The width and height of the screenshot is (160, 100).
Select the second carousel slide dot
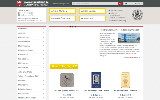click(x=73, y=27)
